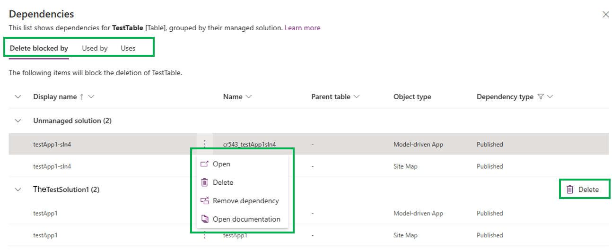Select the testApp1-sln4 Site Map row
This screenshot has width=612, height=250.
[x=309, y=166]
